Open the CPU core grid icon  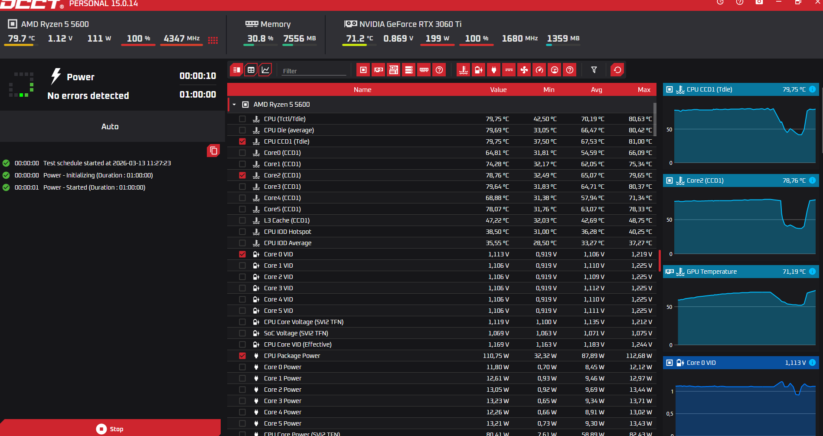[x=213, y=40]
